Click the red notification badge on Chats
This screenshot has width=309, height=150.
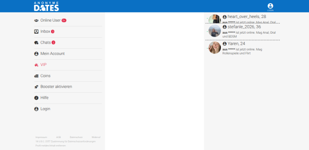coord(54,42)
